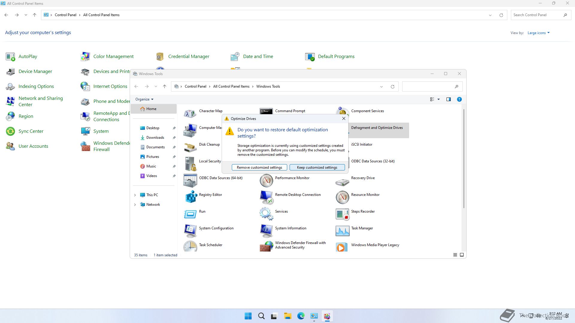
Task: Launch Steps Recorder icon
Action: click(x=342, y=214)
